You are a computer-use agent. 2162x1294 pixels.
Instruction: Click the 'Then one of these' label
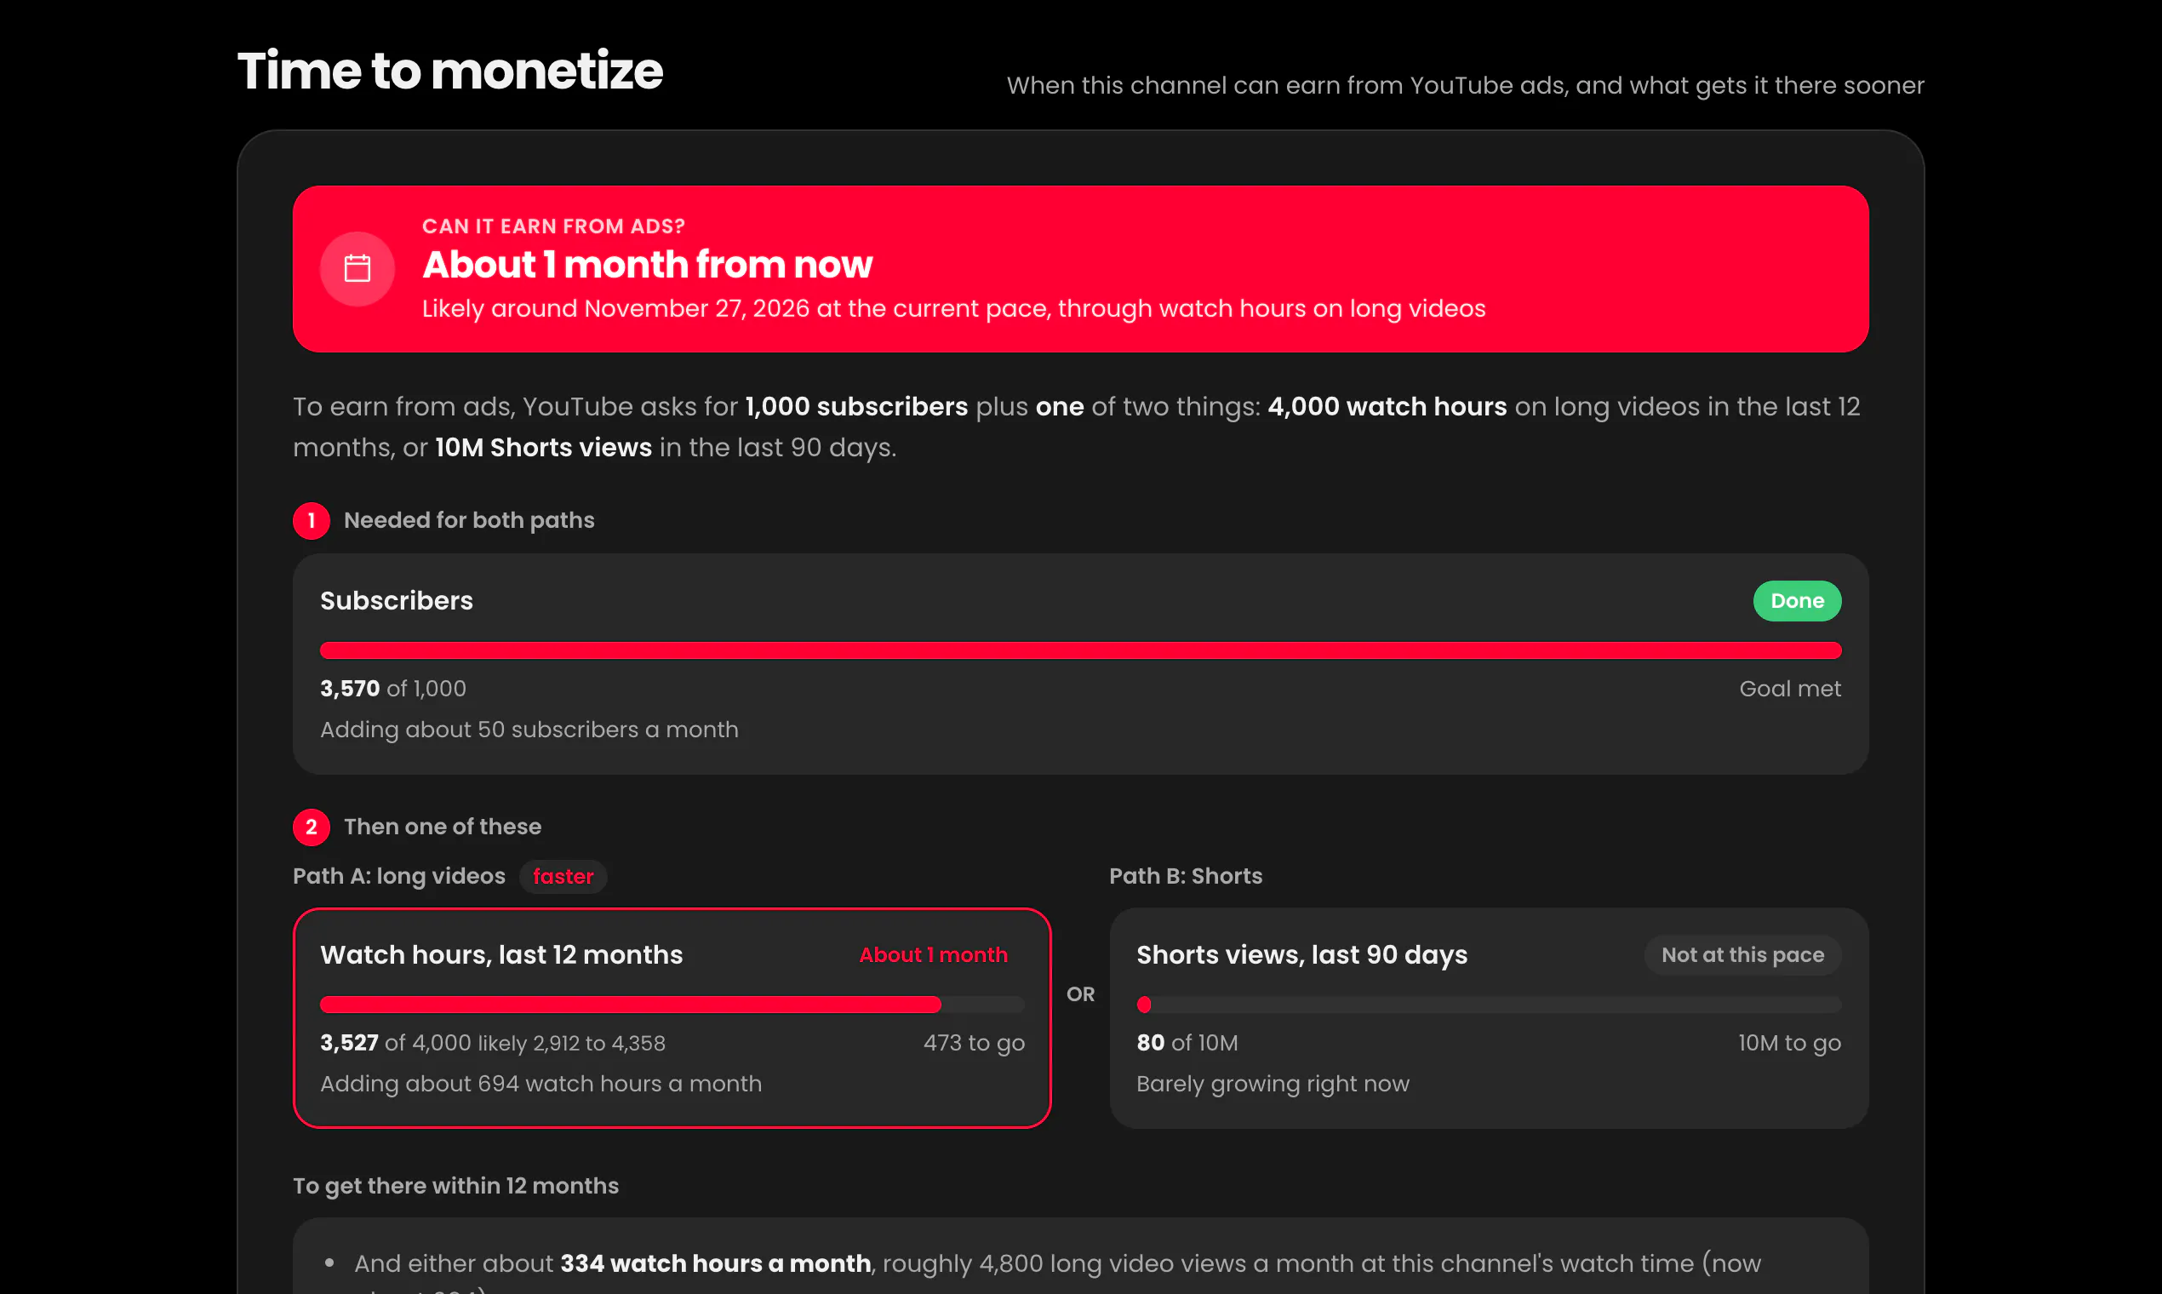(443, 827)
